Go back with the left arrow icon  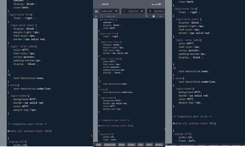(x=96, y=16)
